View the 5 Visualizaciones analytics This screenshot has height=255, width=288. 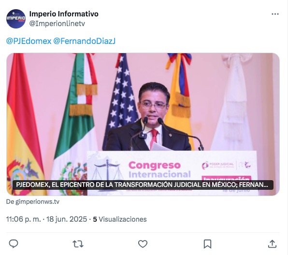click(120, 219)
